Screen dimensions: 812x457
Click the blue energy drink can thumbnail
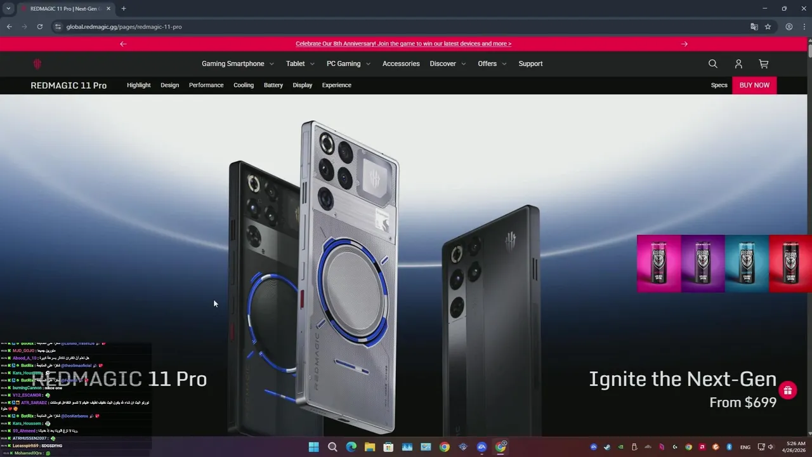point(747,263)
